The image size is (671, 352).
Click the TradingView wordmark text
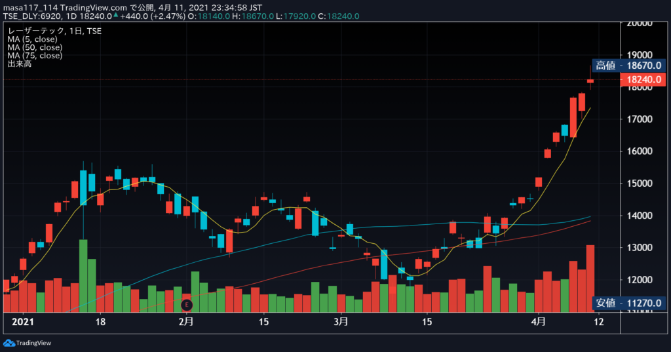(x=33, y=343)
